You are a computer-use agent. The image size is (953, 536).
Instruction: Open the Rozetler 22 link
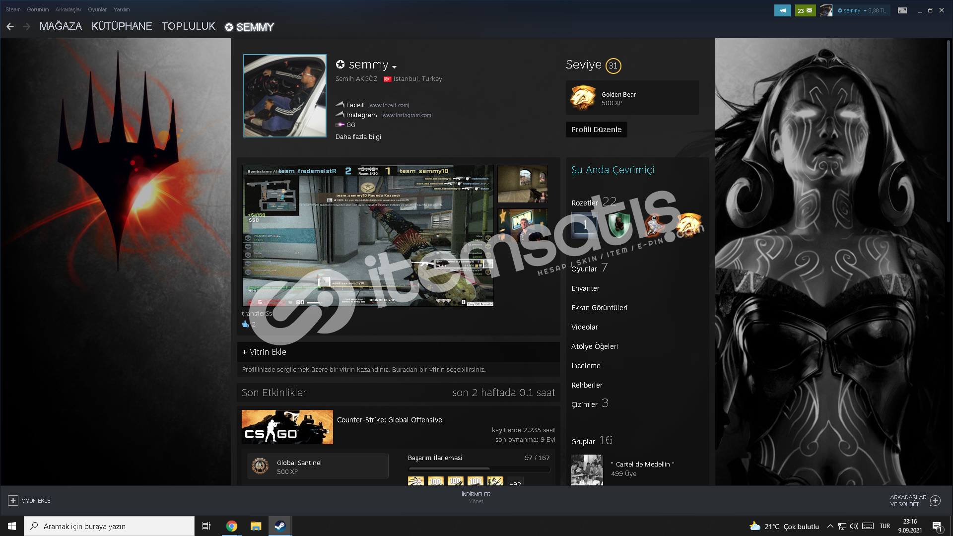[x=594, y=202]
